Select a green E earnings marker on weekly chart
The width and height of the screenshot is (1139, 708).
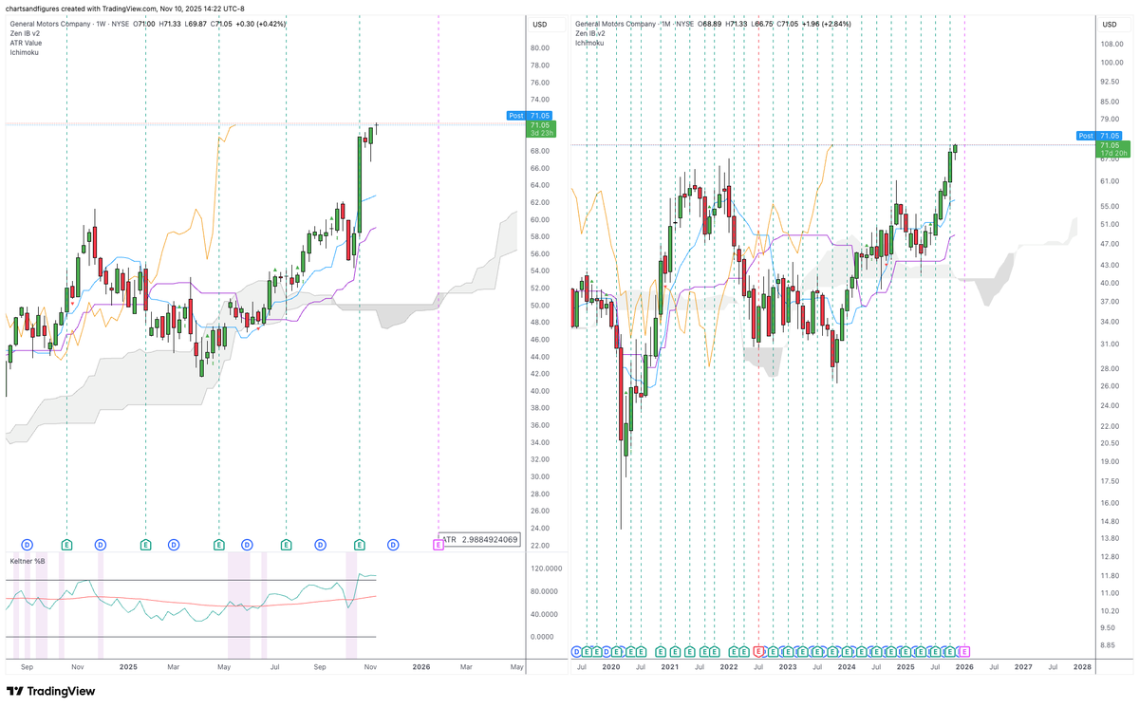(66, 545)
